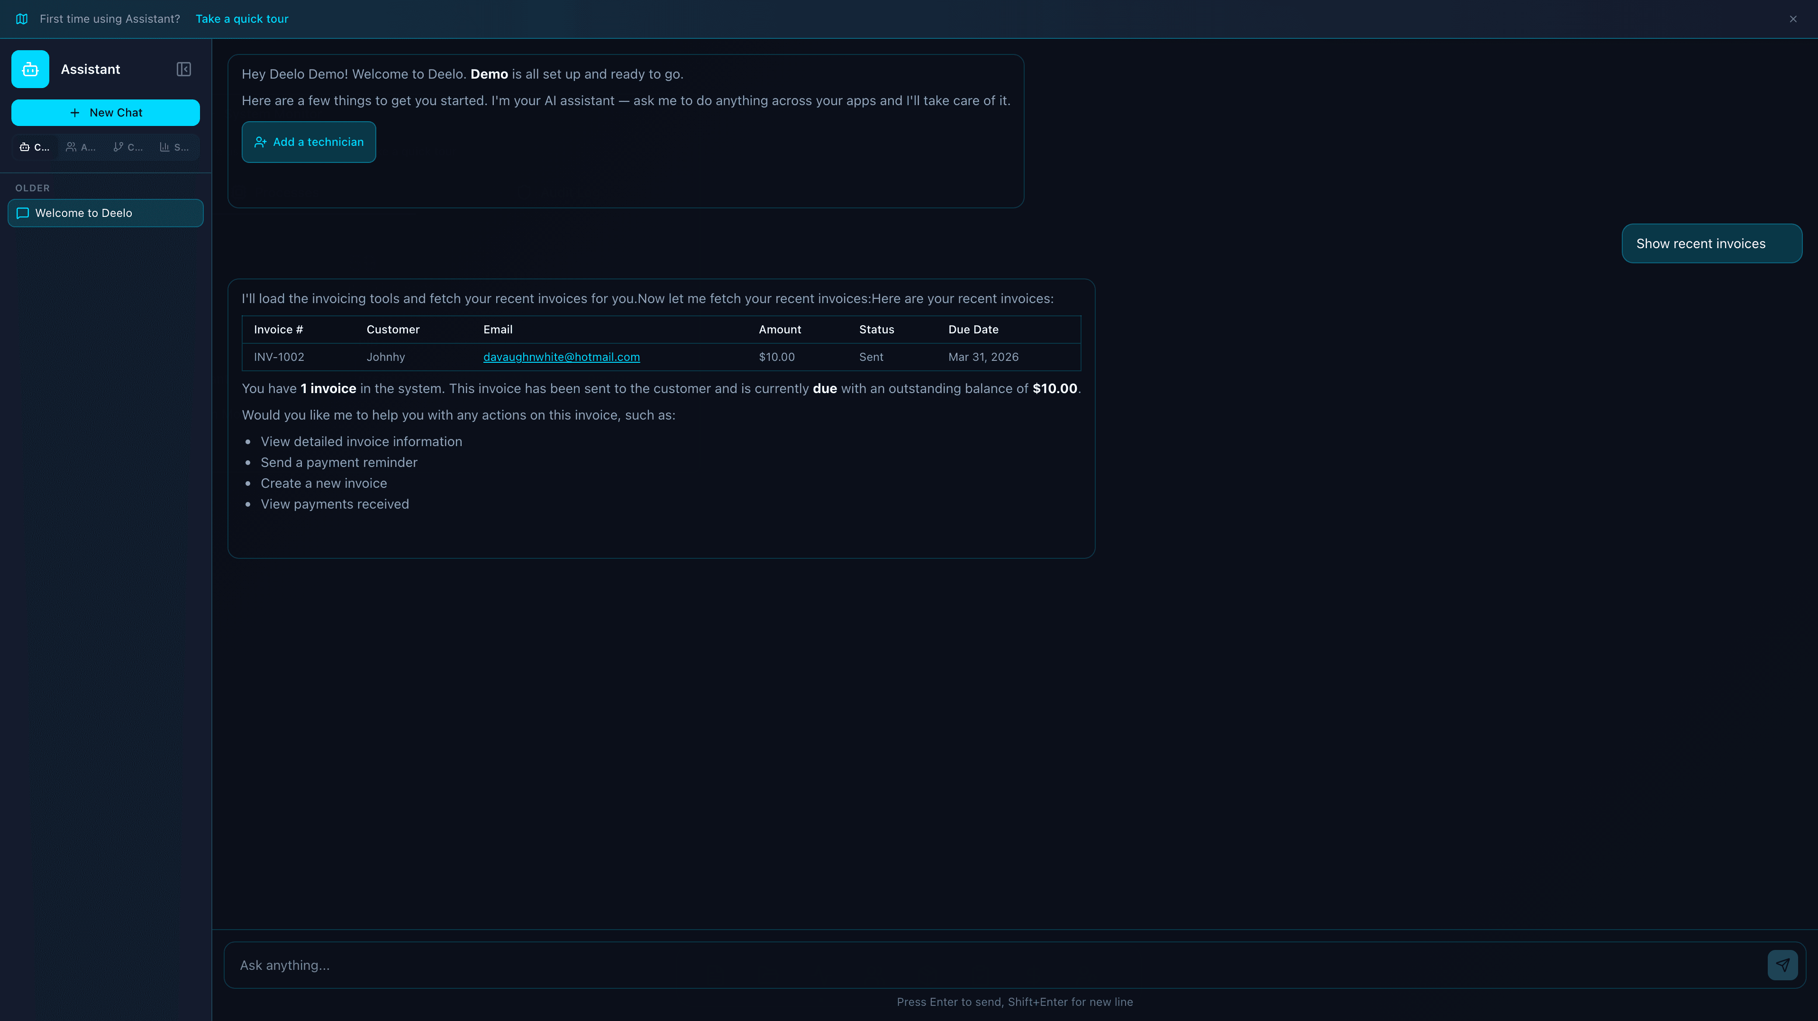The width and height of the screenshot is (1818, 1021).
Task: Focus the Ask anything input field
Action: (x=995, y=965)
